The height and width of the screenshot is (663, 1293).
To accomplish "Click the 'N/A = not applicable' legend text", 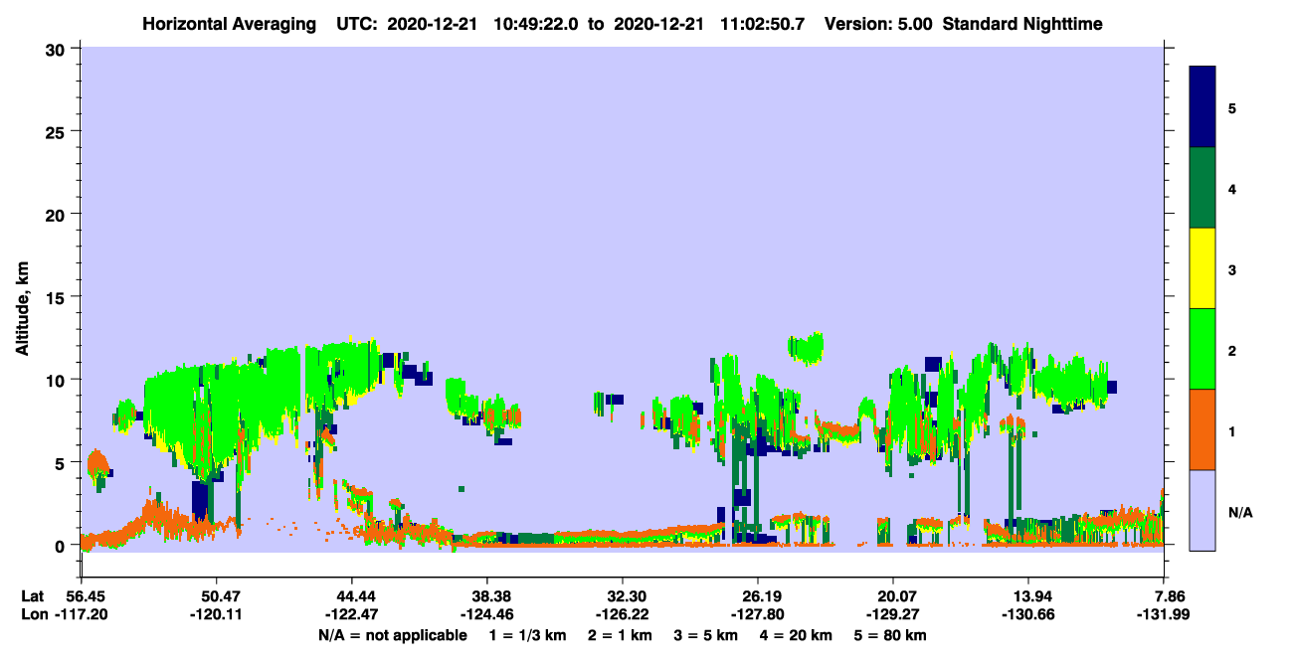I will pyautogui.click(x=392, y=636).
